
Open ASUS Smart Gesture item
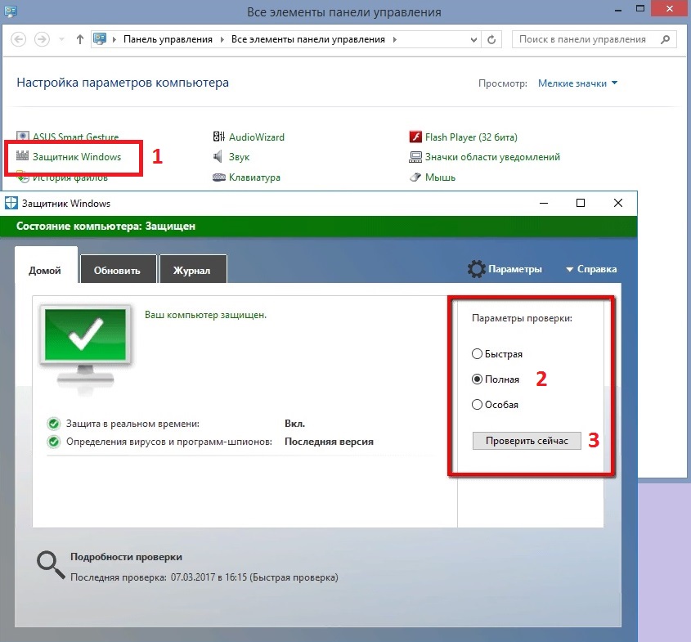[75, 137]
